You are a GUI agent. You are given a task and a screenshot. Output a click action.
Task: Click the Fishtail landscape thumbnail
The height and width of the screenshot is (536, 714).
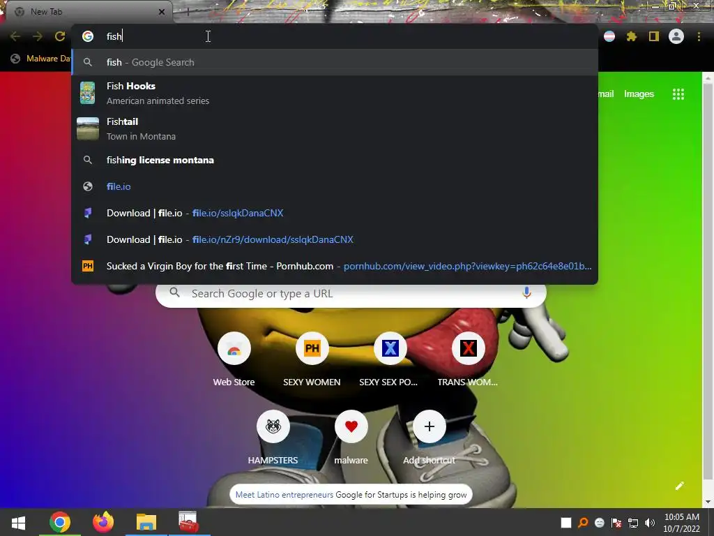click(x=88, y=128)
